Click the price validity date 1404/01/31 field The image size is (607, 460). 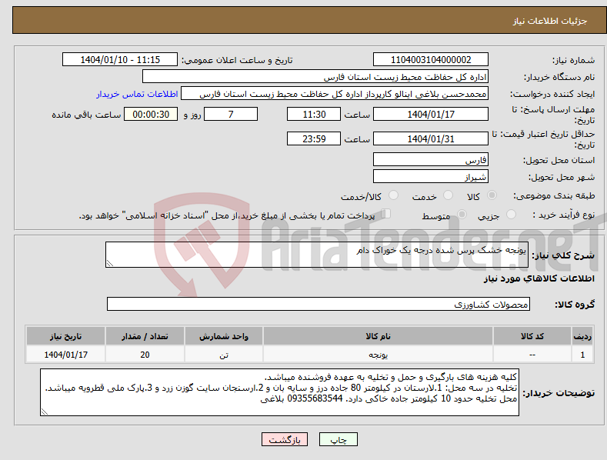point(431,138)
